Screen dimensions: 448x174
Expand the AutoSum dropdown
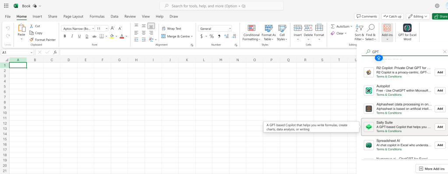(351, 26)
